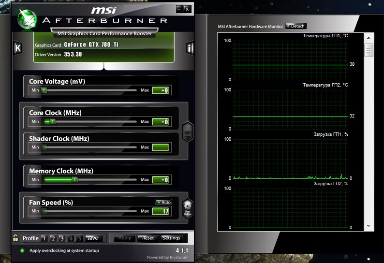Click the Shader Clock slider track
384x263 pixels.
point(89,147)
